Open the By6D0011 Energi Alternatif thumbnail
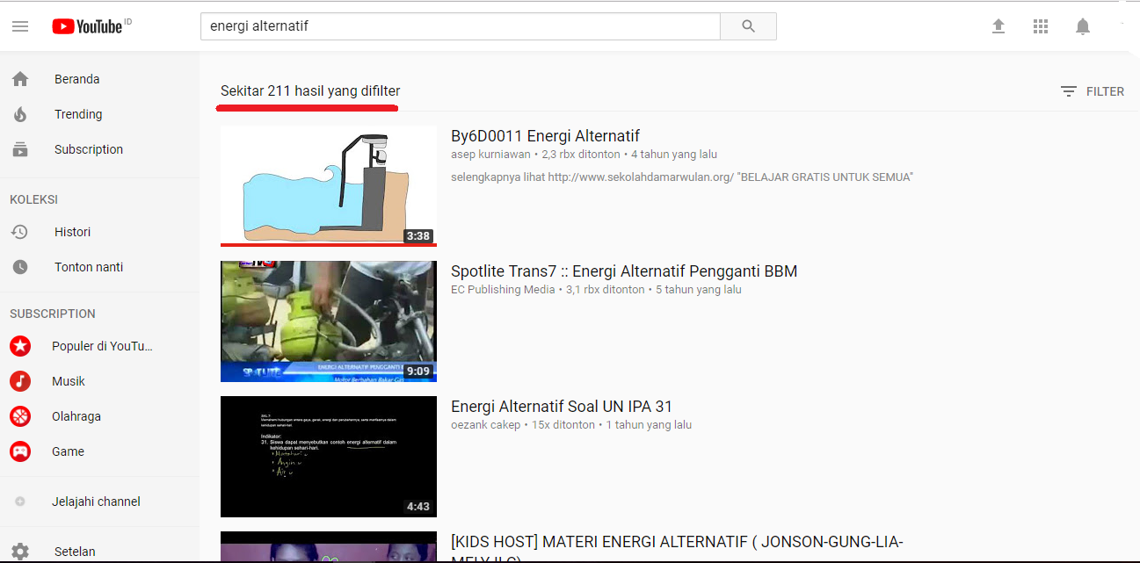1140x563 pixels. tap(328, 185)
